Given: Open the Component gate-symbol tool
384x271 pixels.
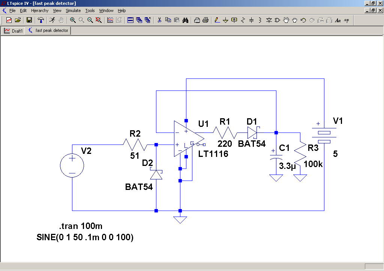Looking at the screenshot, I should click(277, 20).
